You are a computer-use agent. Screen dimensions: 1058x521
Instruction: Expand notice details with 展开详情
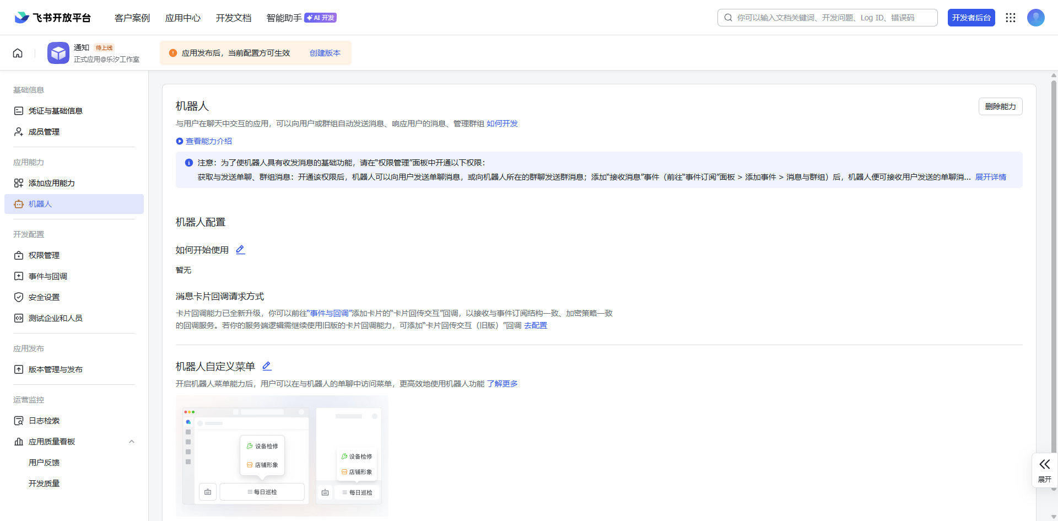click(x=990, y=177)
